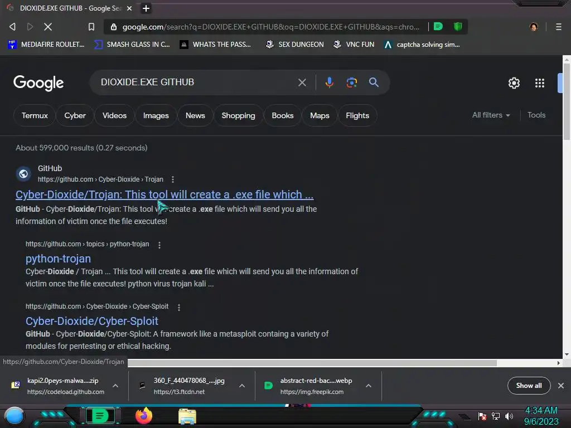Switch to Maps results

click(x=320, y=116)
